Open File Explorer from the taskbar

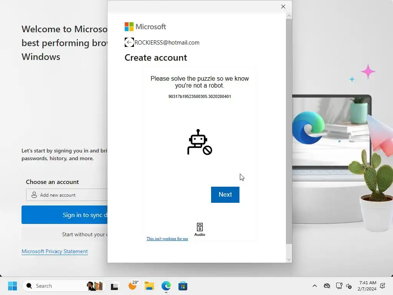[x=149, y=286]
